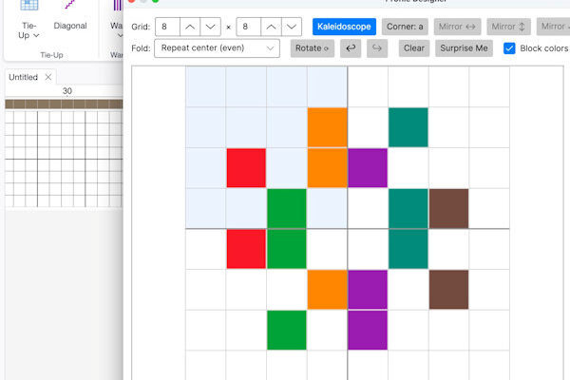The image size is (570, 380).
Task: Select the Untitled document tab
Action: click(23, 77)
